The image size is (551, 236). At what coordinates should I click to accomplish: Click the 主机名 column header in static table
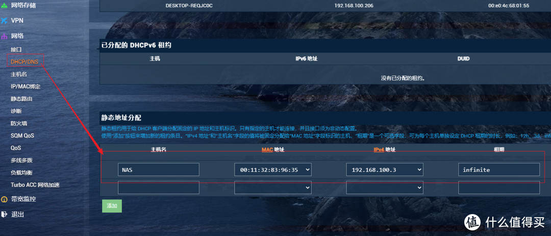158,150
